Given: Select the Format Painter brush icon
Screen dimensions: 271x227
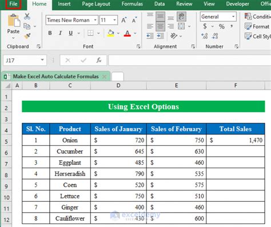Looking at the screenshot, I should click(x=27, y=36).
